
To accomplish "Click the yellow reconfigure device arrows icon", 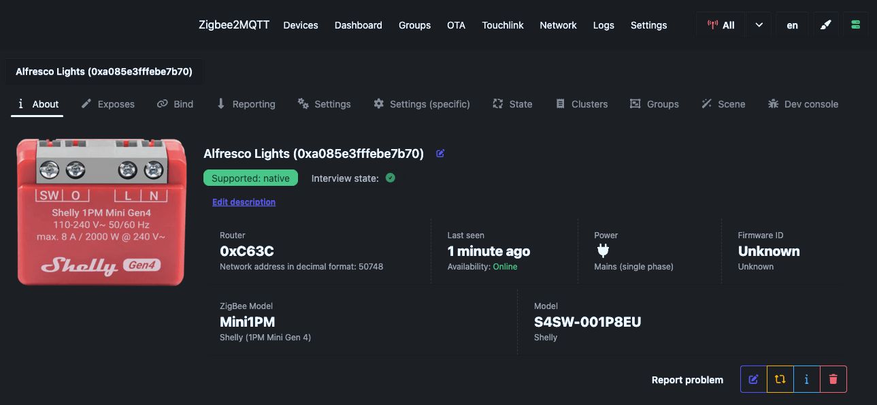I will pos(780,379).
